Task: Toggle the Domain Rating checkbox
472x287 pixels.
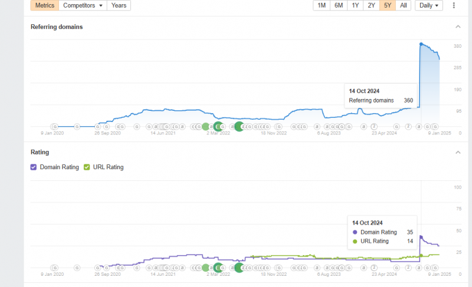Action: click(x=34, y=167)
